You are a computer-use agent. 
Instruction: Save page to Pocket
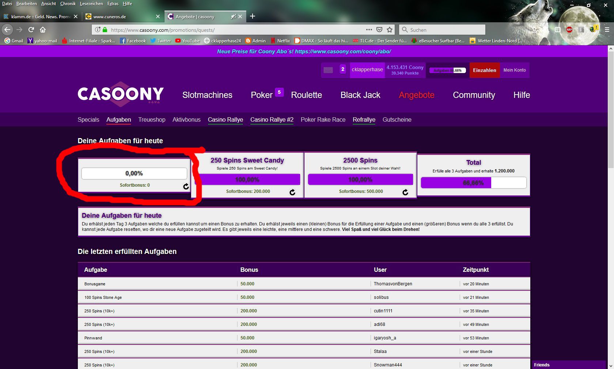coord(379,30)
